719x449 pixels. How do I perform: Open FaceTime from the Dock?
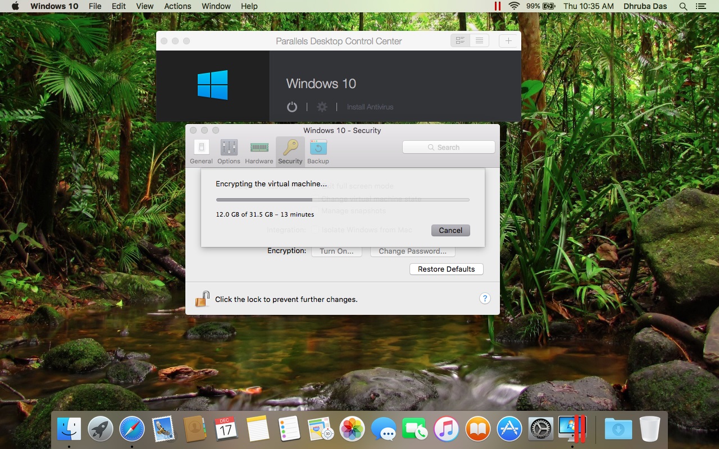point(415,430)
